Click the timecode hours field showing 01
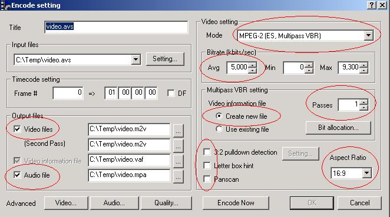Viewport: 390px width, 217px height. (x=111, y=93)
